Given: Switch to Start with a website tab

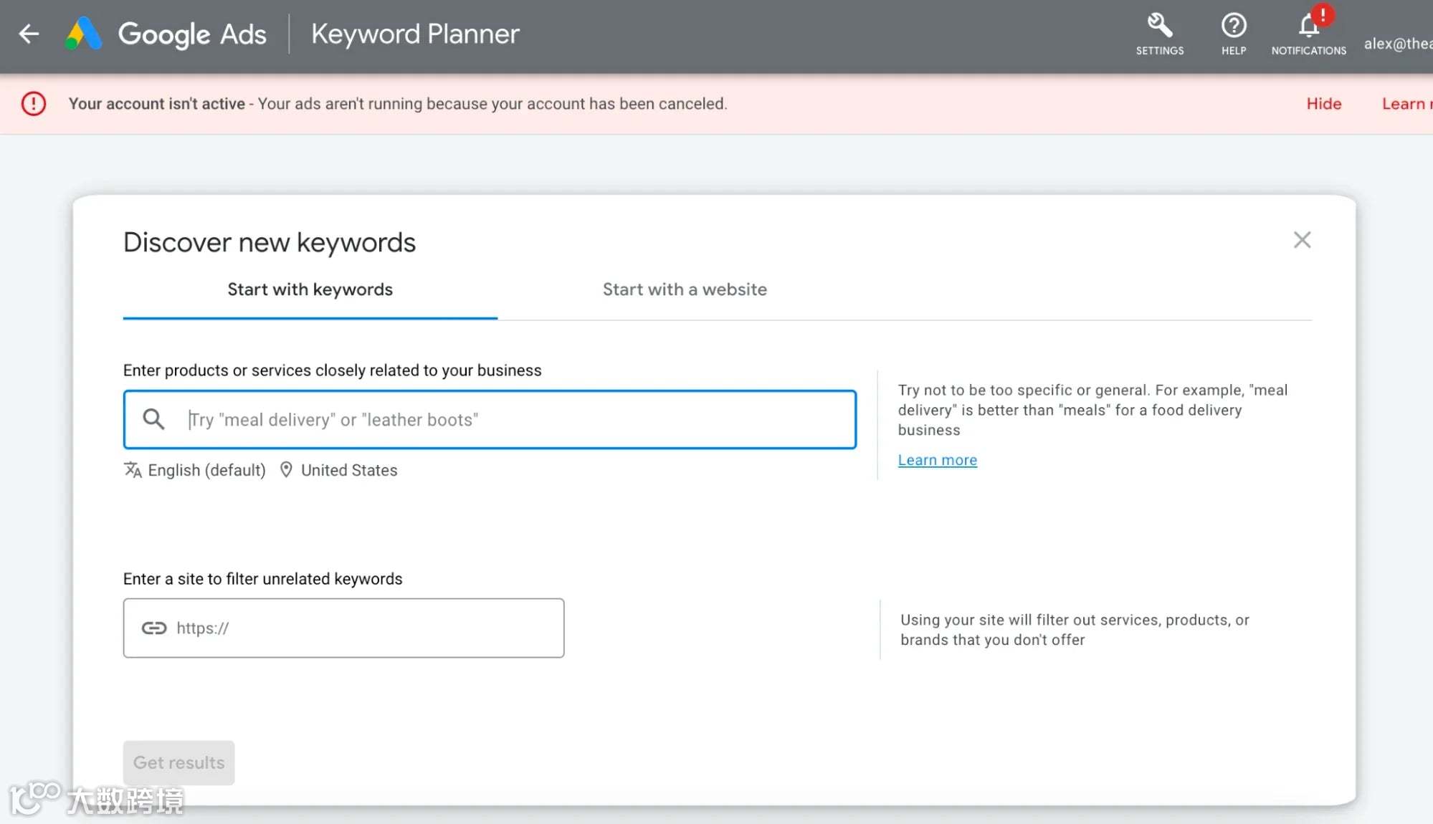Looking at the screenshot, I should point(685,289).
